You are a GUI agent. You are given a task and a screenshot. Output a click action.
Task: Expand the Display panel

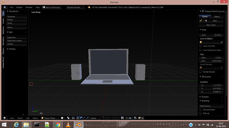[200, 97]
